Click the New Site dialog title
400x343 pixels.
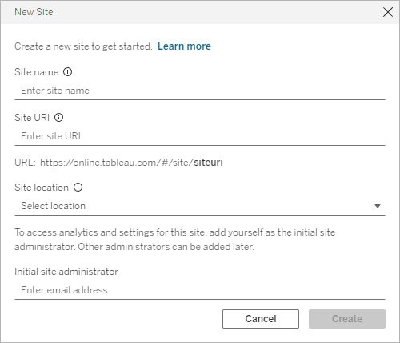34,12
